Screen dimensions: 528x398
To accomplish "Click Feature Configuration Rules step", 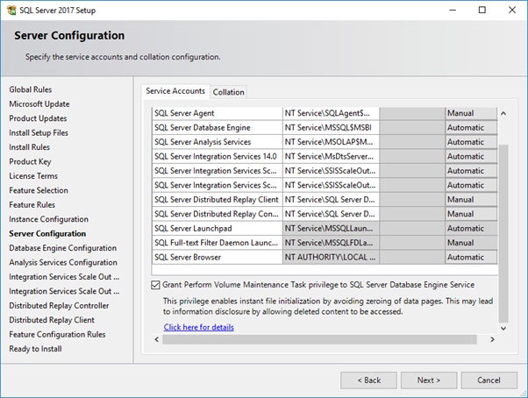I will 57,334.
